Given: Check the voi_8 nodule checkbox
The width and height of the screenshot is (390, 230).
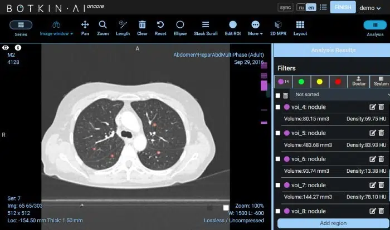Looking at the screenshot, I should (278, 211).
